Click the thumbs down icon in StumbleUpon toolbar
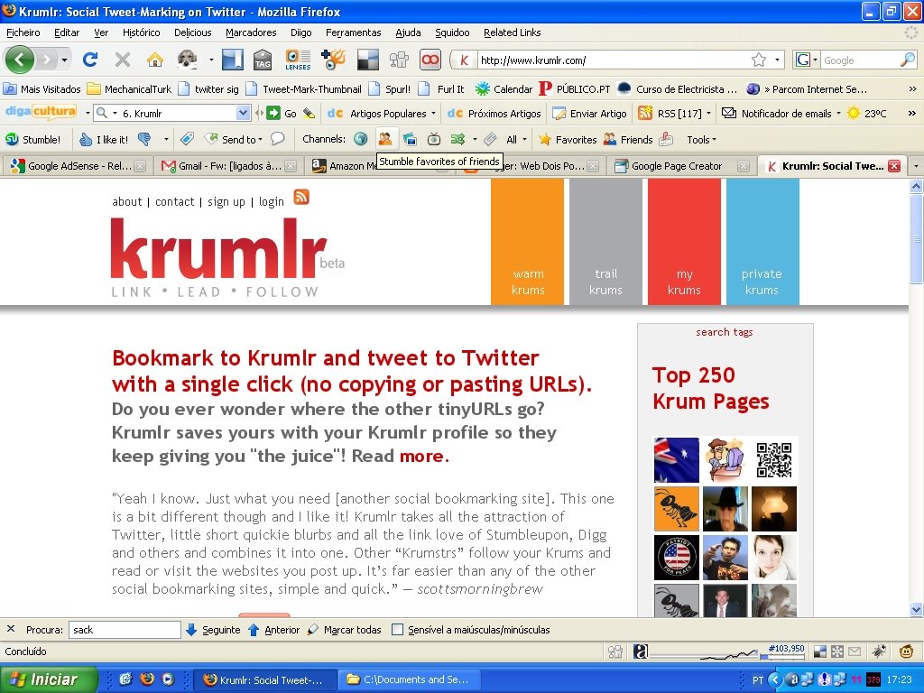The width and height of the screenshot is (924, 693). point(144,140)
